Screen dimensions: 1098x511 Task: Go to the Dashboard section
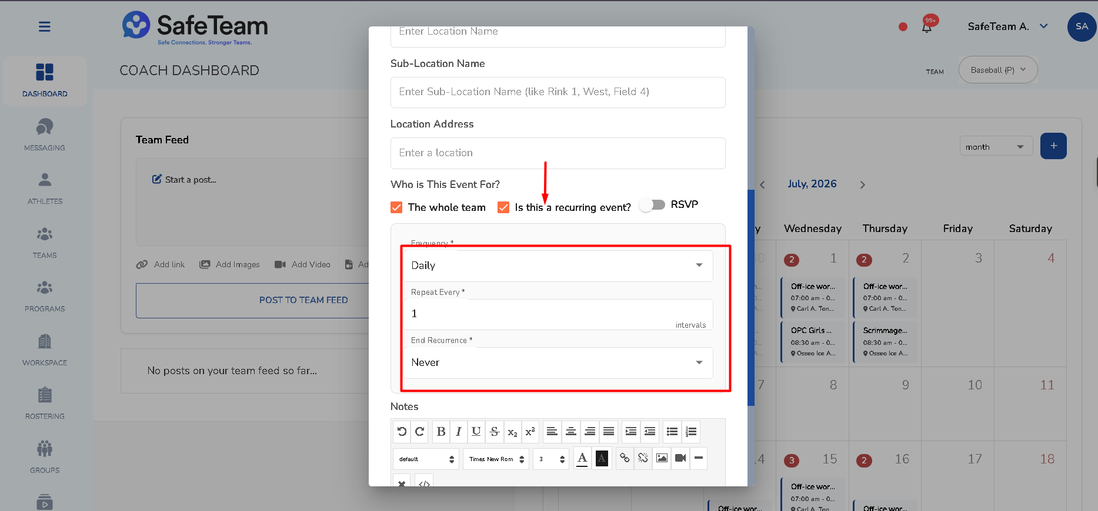(x=45, y=81)
